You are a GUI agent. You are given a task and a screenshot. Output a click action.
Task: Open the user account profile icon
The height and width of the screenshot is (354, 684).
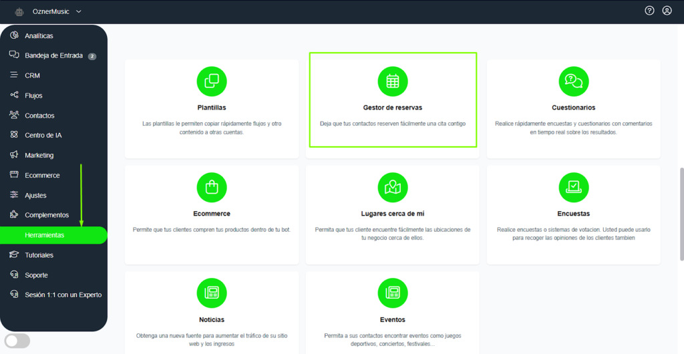pyautogui.click(x=667, y=11)
